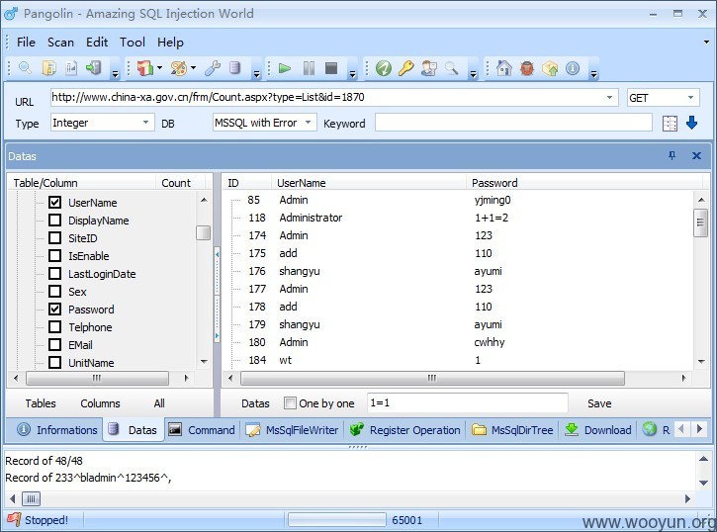Screen dimensions: 717x532
Task: Stop the scan with the square stop icon
Action: pos(331,68)
